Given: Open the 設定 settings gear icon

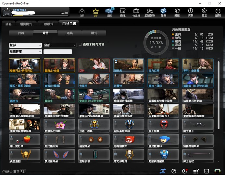Looking at the screenshot, I should coord(204,12).
